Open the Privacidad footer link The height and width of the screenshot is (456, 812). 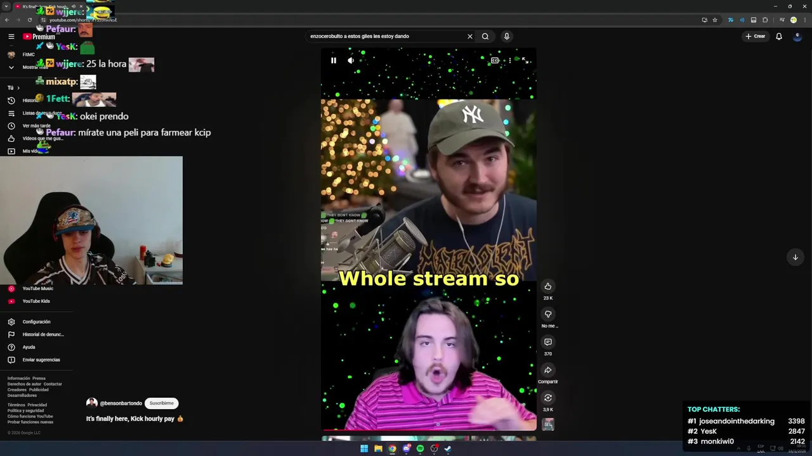click(x=37, y=405)
